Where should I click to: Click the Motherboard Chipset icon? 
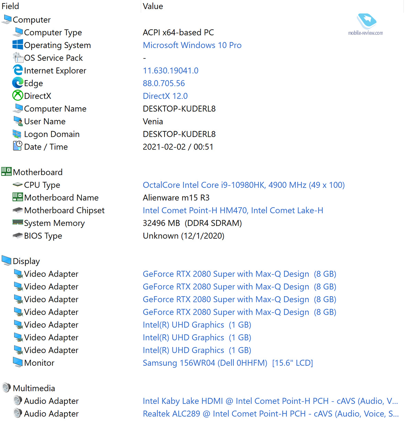tap(18, 210)
